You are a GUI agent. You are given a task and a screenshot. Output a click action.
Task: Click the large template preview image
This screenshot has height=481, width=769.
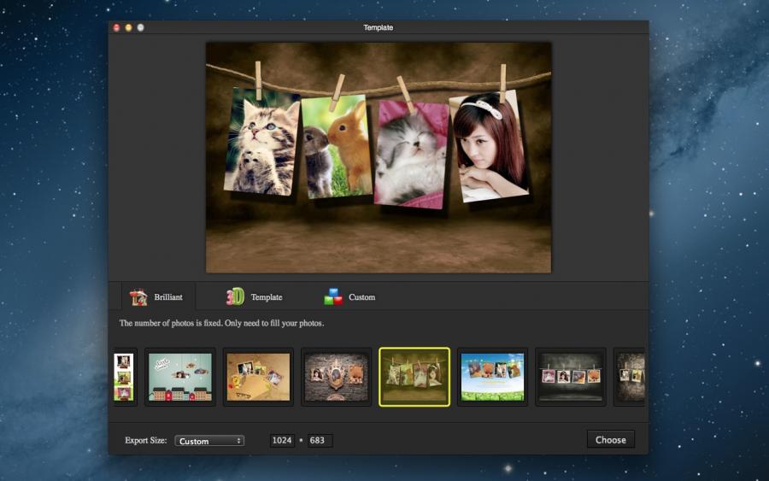[379, 157]
